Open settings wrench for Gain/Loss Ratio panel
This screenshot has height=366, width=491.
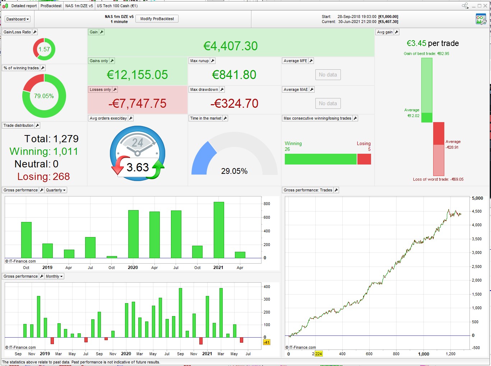click(35, 32)
